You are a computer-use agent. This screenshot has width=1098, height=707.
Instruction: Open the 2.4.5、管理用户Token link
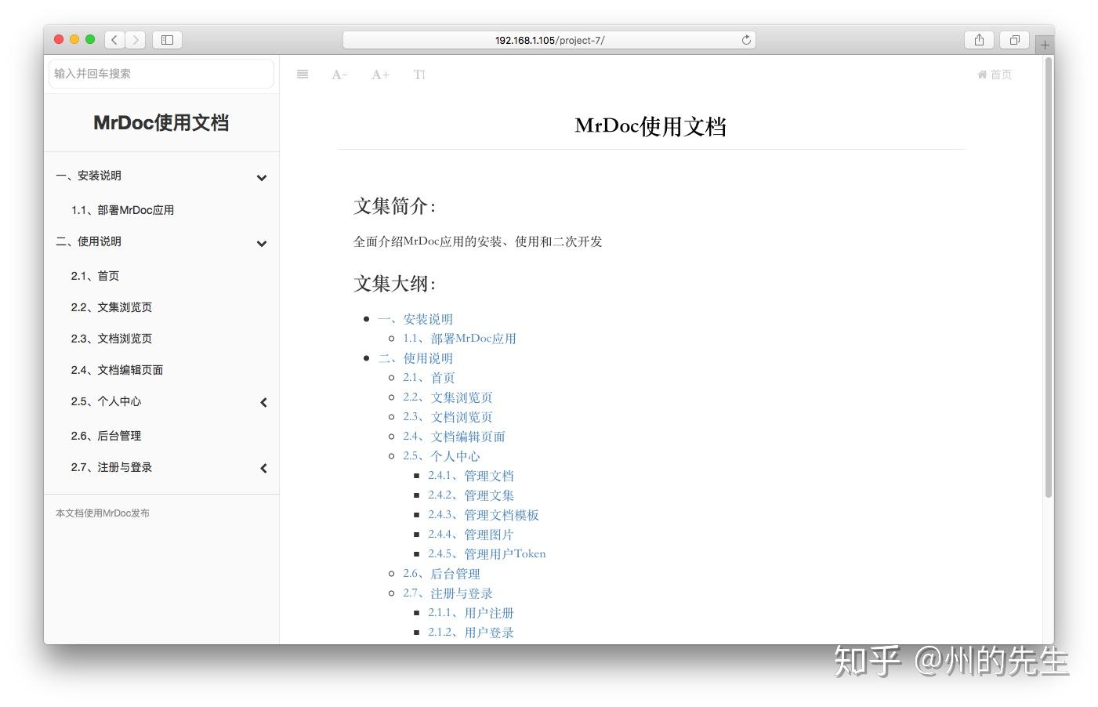pyautogui.click(x=487, y=553)
